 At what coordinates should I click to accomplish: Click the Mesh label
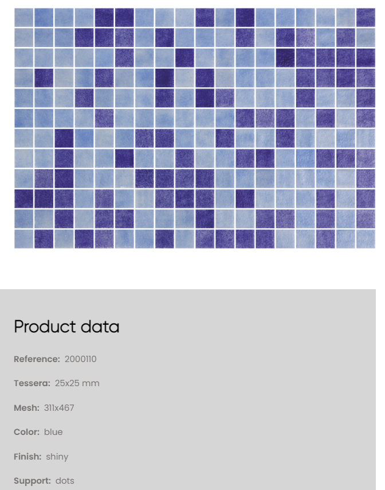point(26,408)
